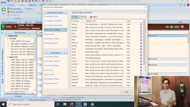Select Consultation Quick Picks option
190x107 pixels.
click(53, 25)
